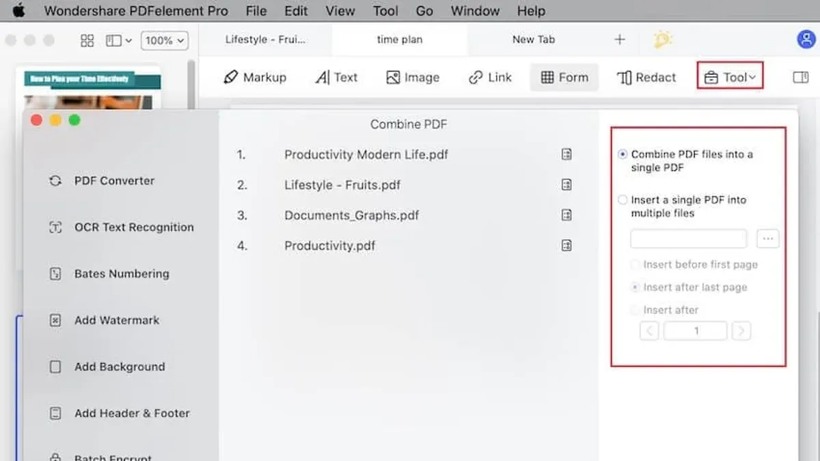Switch to the Lifestyle - Frui... tab
820x461 pixels.
point(266,40)
